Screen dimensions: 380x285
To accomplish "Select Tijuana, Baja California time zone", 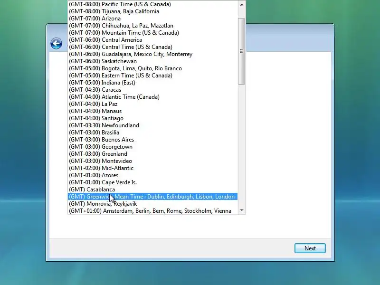I will click(152, 11).
